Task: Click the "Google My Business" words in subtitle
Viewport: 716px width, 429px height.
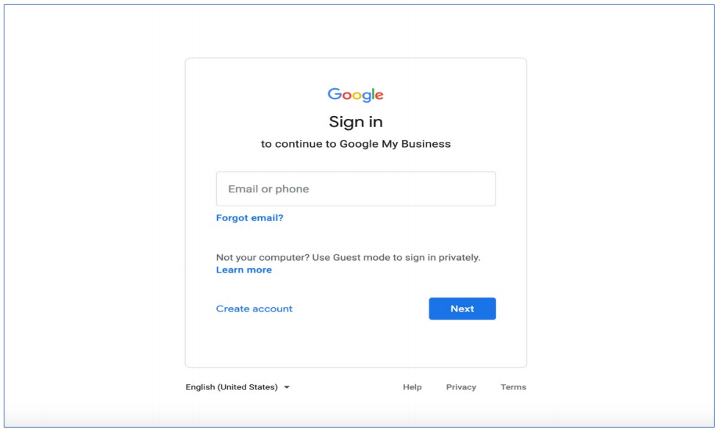Action: point(395,144)
